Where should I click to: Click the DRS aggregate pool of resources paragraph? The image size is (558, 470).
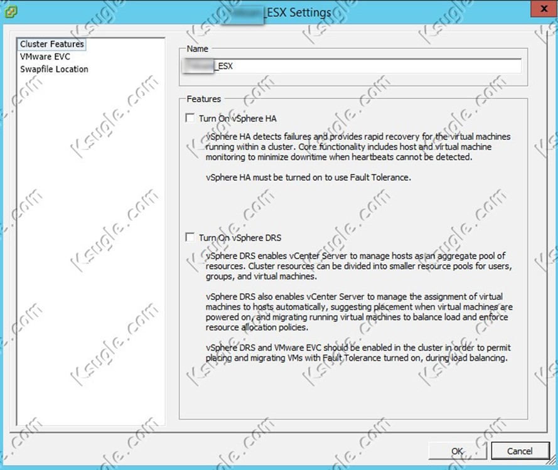coord(358,266)
